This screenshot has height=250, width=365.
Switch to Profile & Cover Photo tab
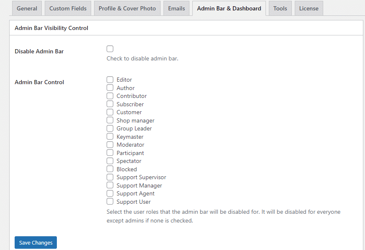127,8
